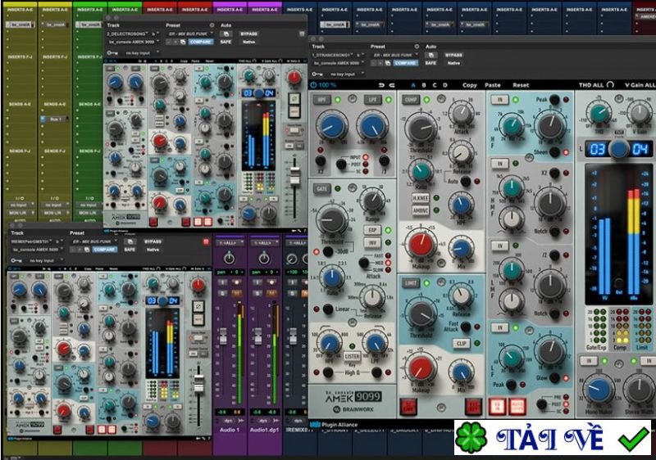Select settings bank D in the AMEK toolbar
This screenshot has width=656, height=460.
tap(445, 85)
